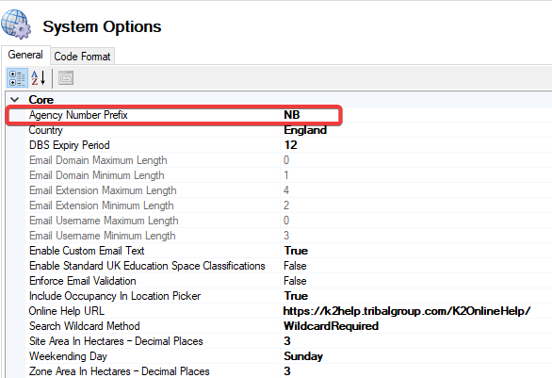Screen dimensions: 552x378
Task: Switch to the Code Format tab
Action: click(x=82, y=57)
